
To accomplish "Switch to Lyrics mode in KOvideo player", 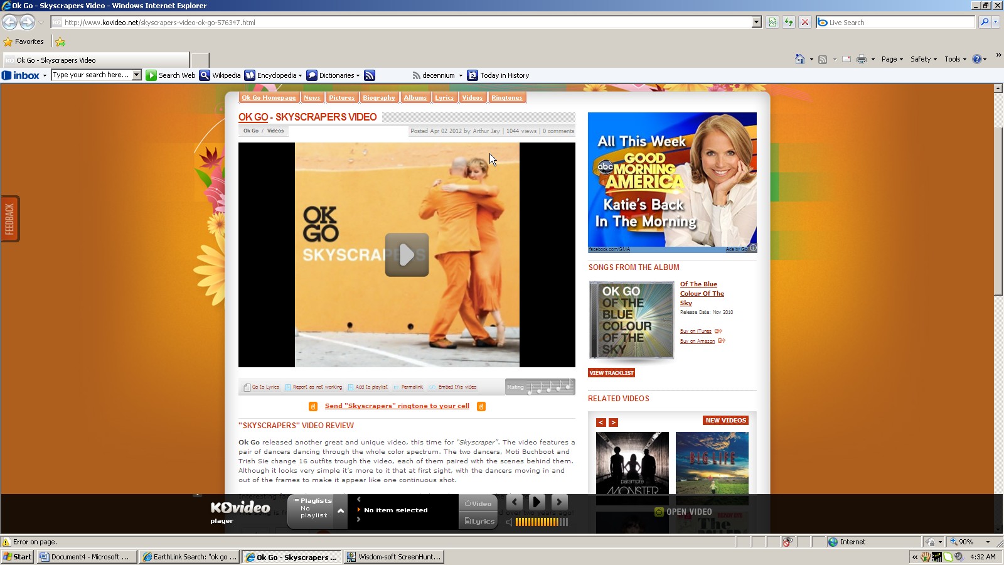I will pos(478,521).
